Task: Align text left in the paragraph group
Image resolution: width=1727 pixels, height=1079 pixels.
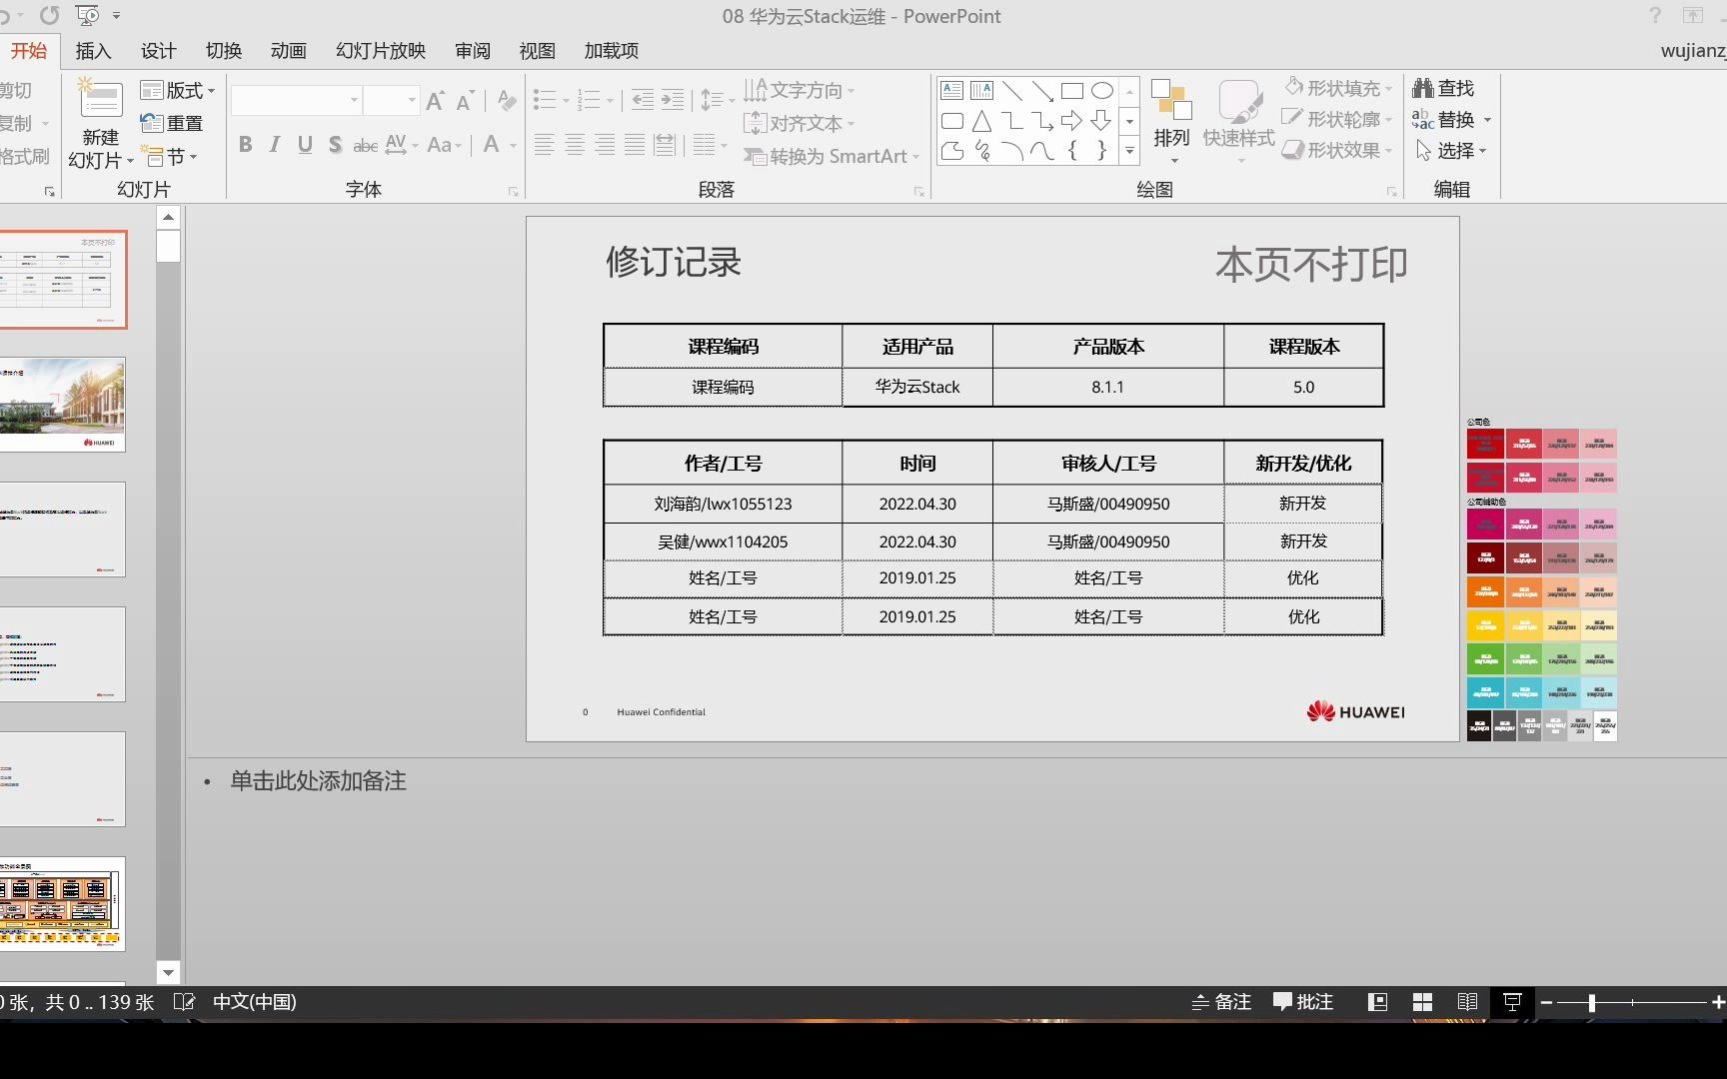Action: [x=544, y=145]
